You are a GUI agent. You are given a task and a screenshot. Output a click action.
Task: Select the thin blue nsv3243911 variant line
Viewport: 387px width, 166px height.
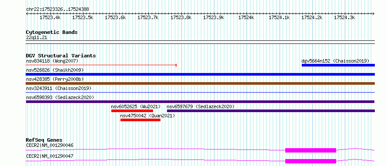(200, 93)
